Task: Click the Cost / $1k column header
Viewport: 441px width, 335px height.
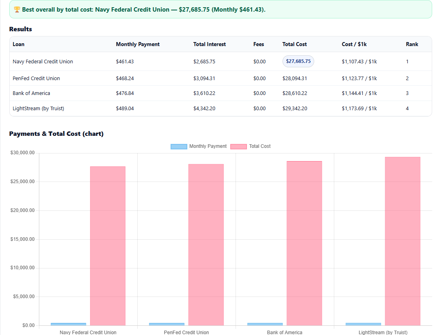Action: [x=354, y=44]
